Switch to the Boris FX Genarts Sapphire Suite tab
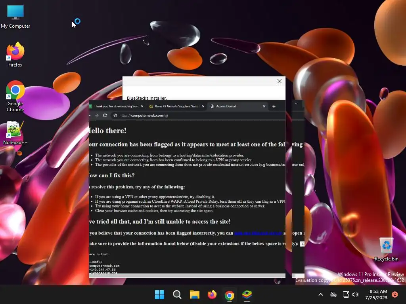Image resolution: width=406 pixels, height=304 pixels. 176,106
